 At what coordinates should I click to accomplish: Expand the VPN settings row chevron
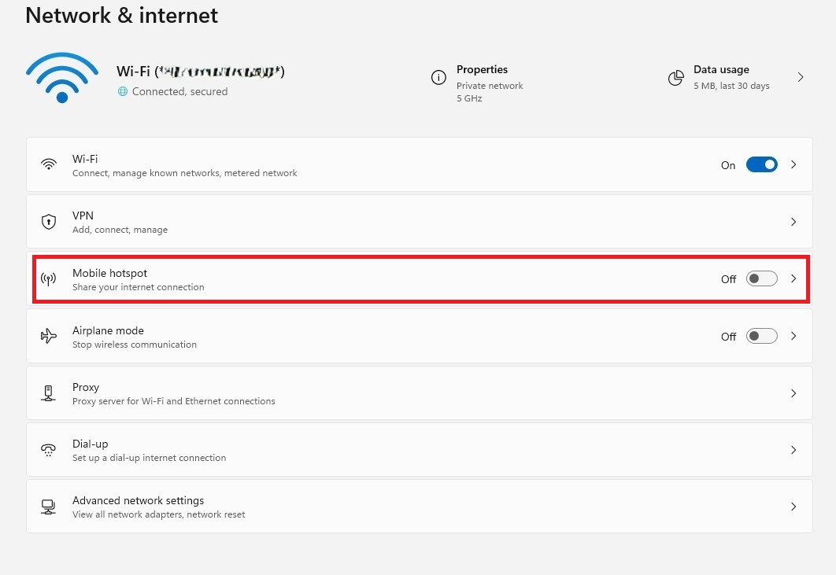793,221
